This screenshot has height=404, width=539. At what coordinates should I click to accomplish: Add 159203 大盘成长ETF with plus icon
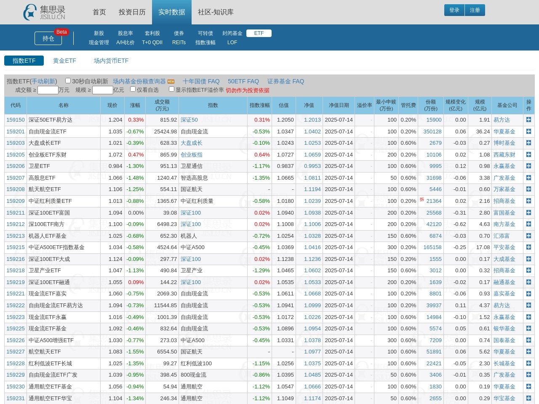point(528,143)
